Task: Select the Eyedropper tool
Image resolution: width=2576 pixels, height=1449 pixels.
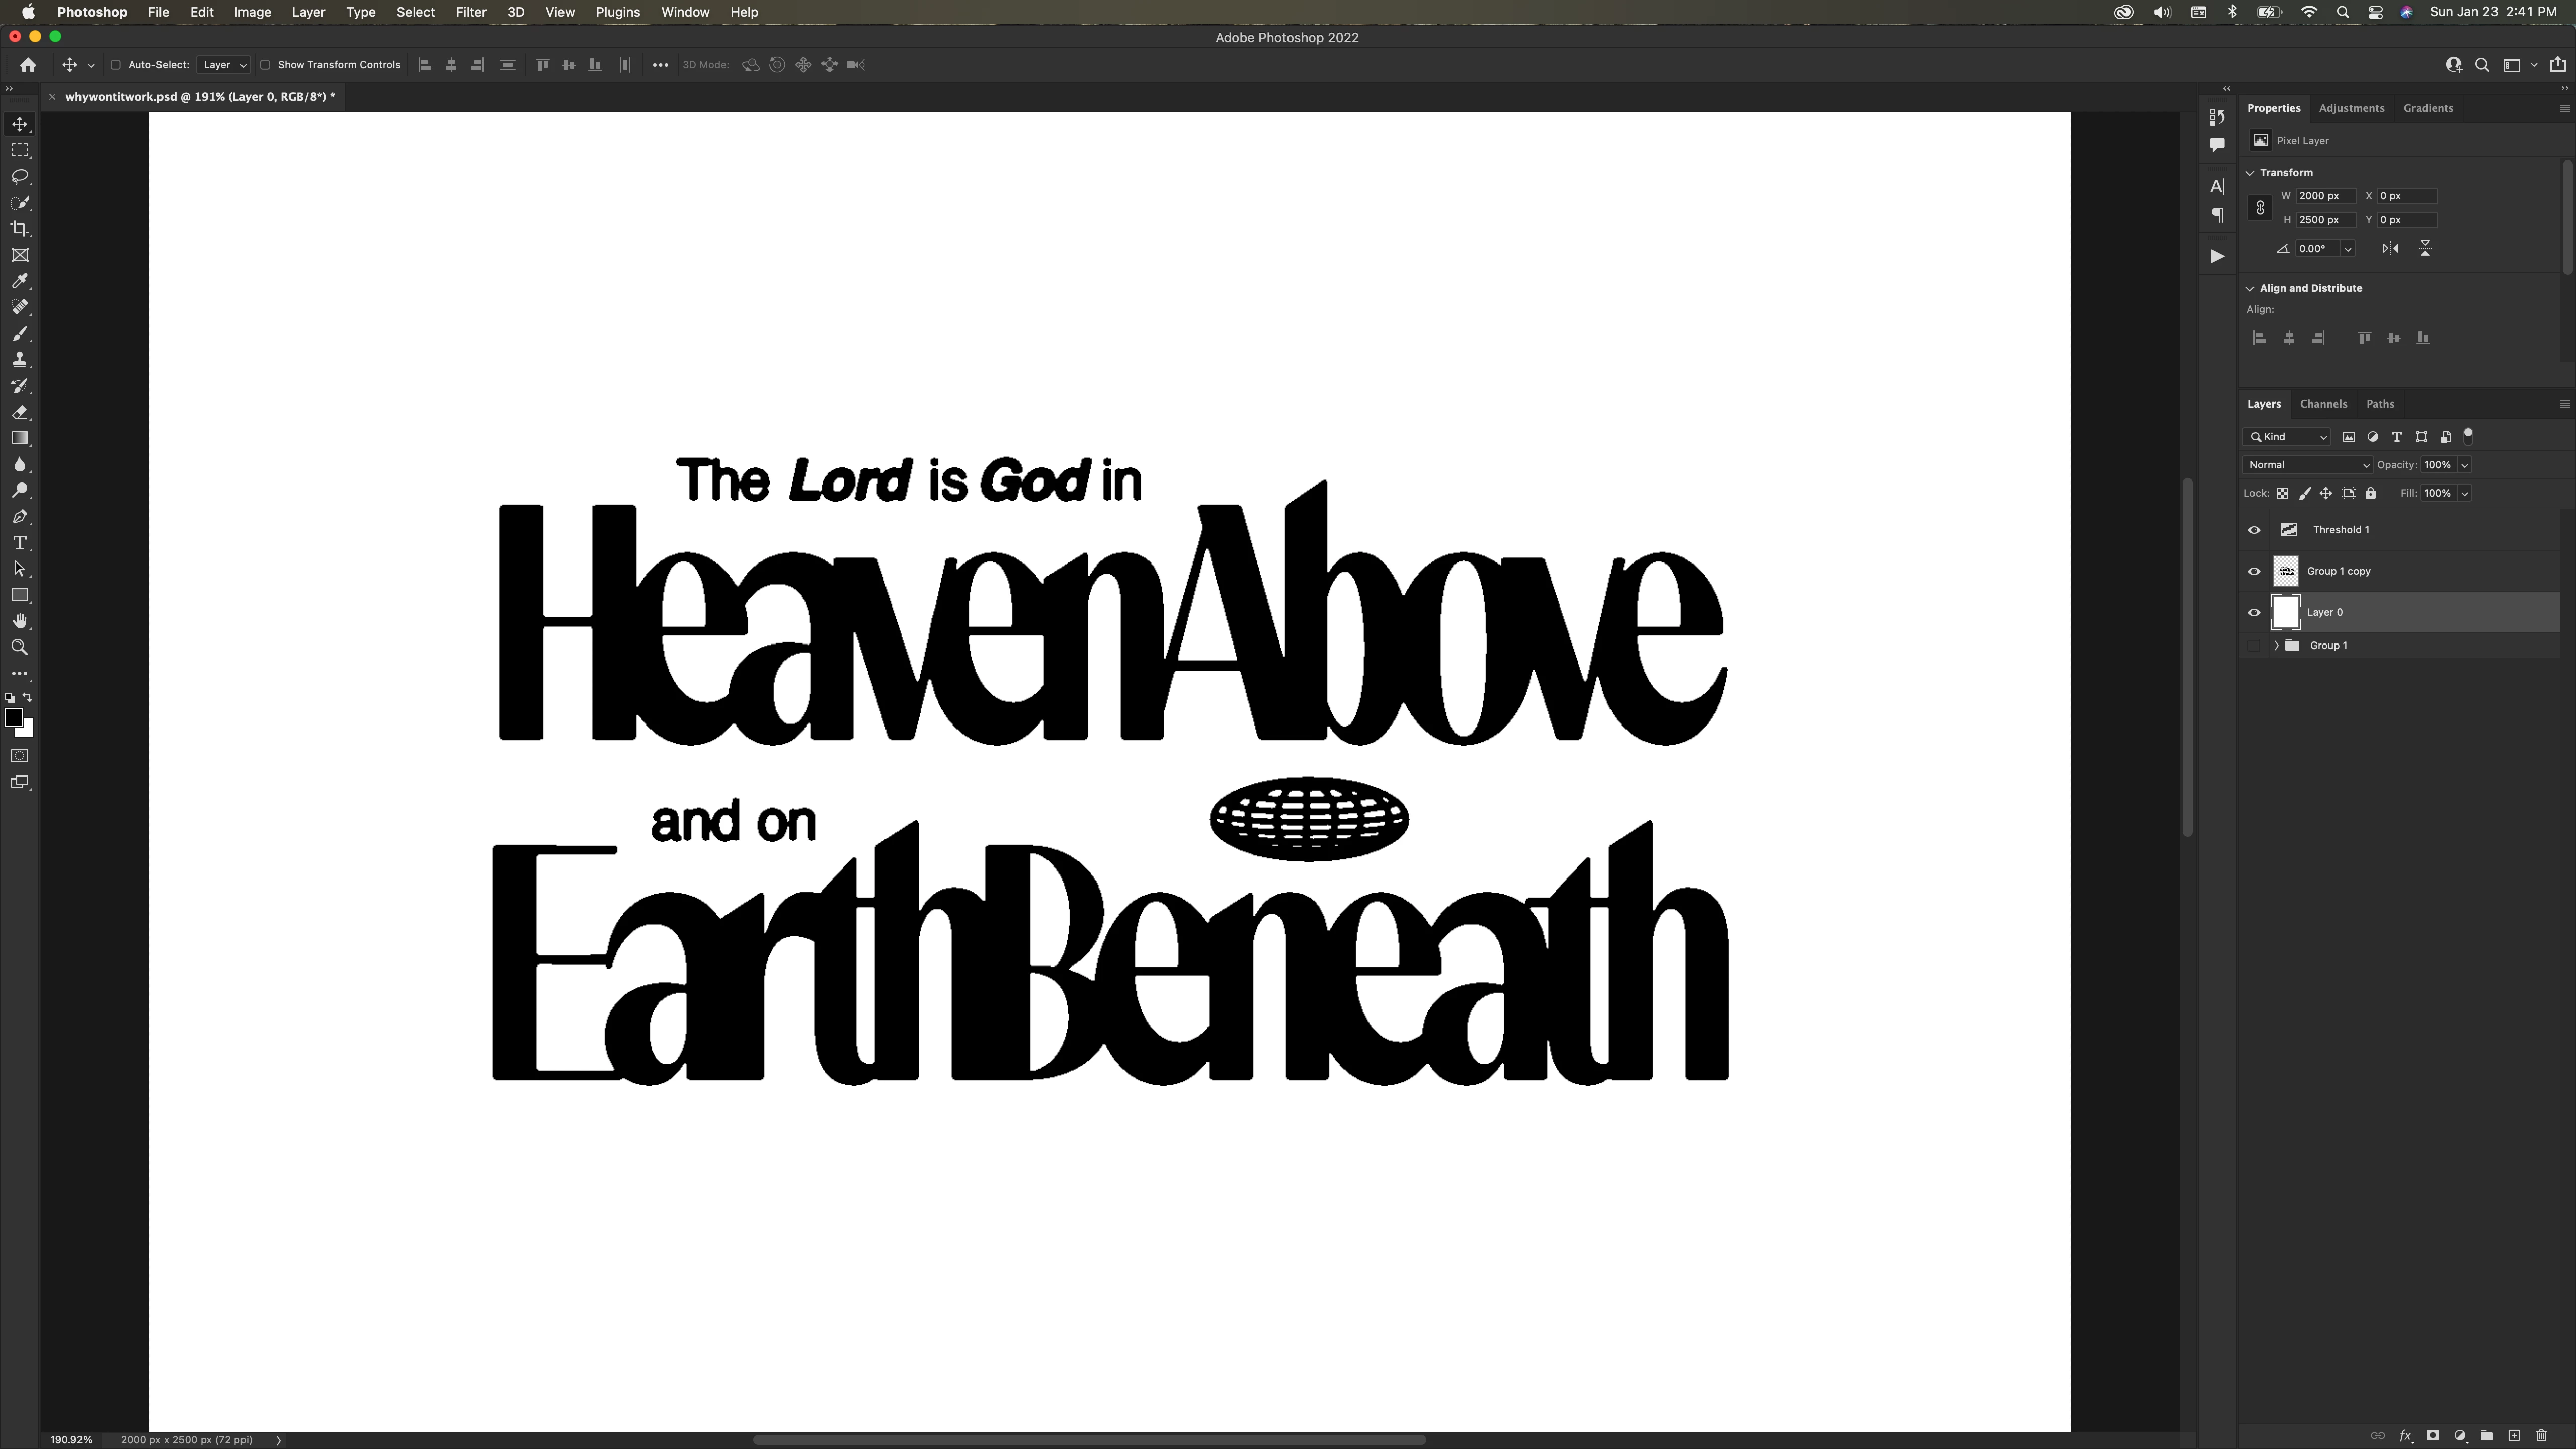Action: 20,282
